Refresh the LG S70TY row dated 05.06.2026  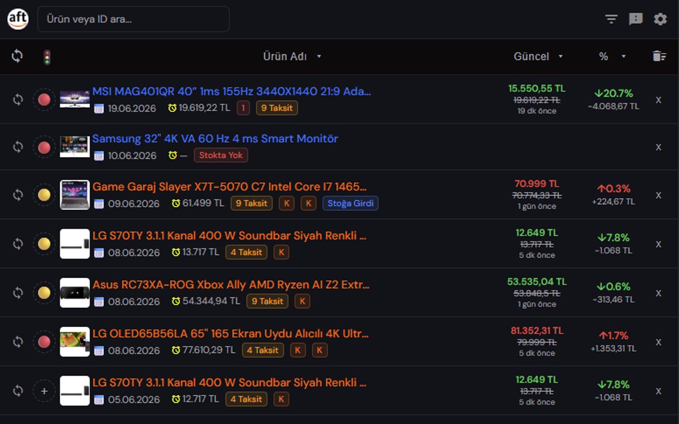click(18, 391)
